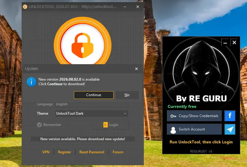This screenshot has width=247, height=167.
Task: Minimize the UnlockTool window
Action: coord(125,7)
